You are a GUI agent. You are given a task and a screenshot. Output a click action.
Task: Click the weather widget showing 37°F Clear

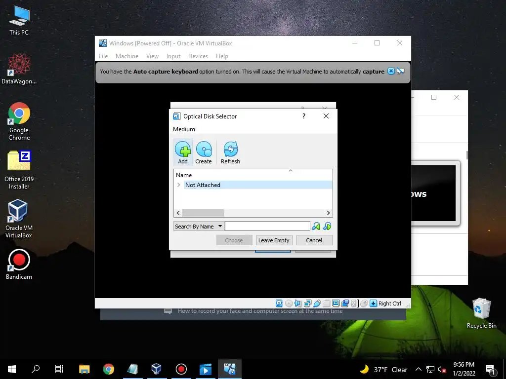point(383,369)
